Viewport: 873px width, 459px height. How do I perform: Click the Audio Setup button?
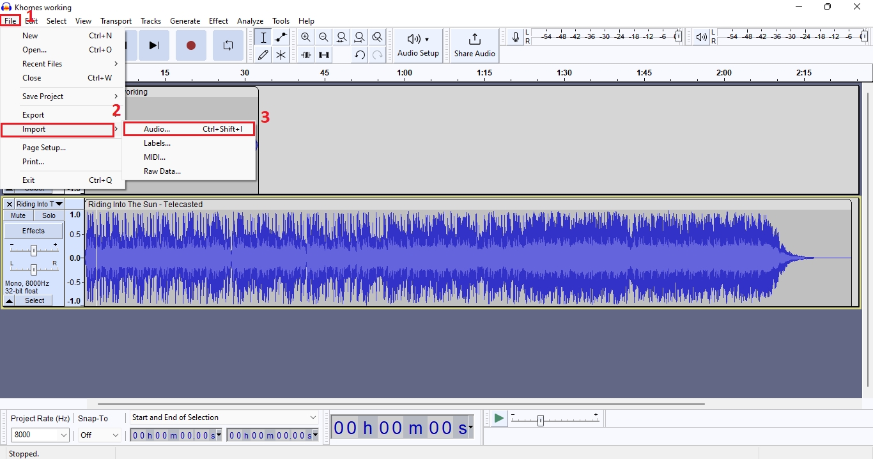(418, 45)
